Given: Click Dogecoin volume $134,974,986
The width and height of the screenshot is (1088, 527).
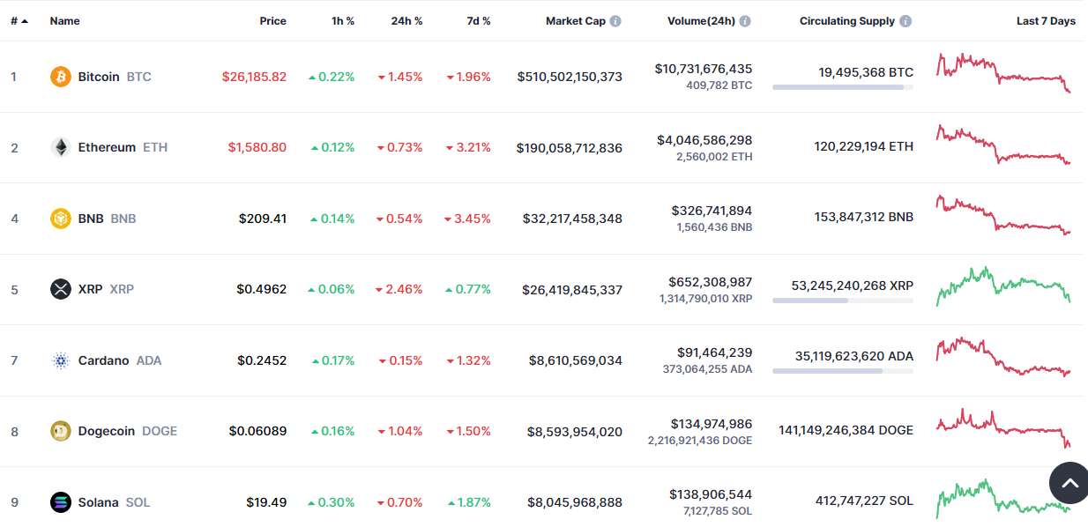Looking at the screenshot, I should click(712, 424).
